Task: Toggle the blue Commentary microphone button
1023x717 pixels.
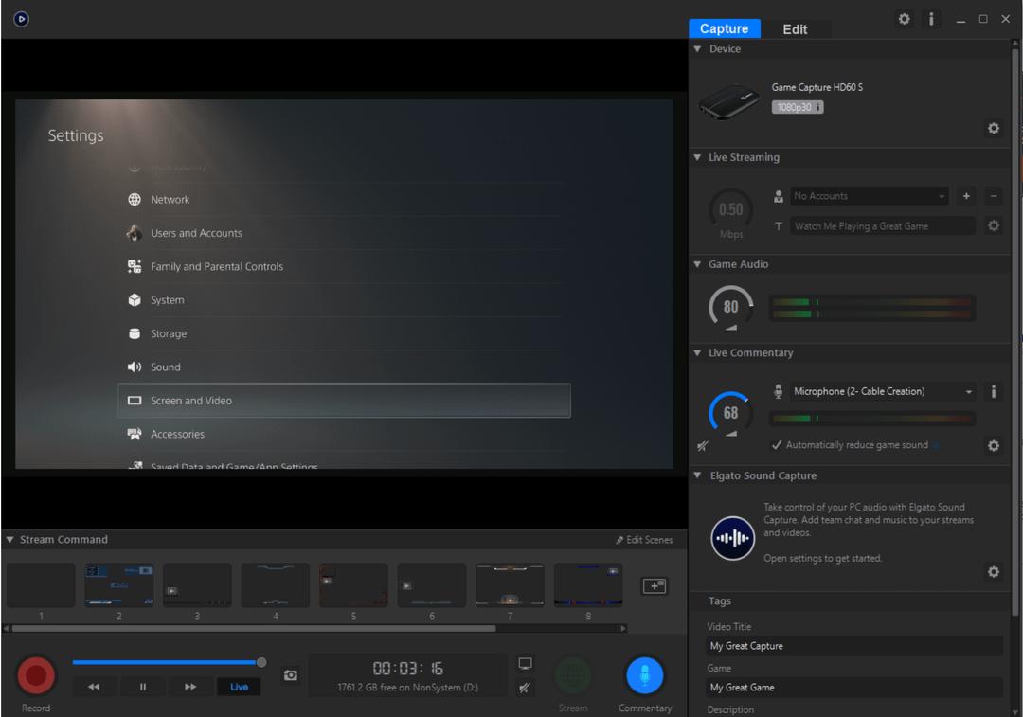Action: pyautogui.click(x=645, y=675)
